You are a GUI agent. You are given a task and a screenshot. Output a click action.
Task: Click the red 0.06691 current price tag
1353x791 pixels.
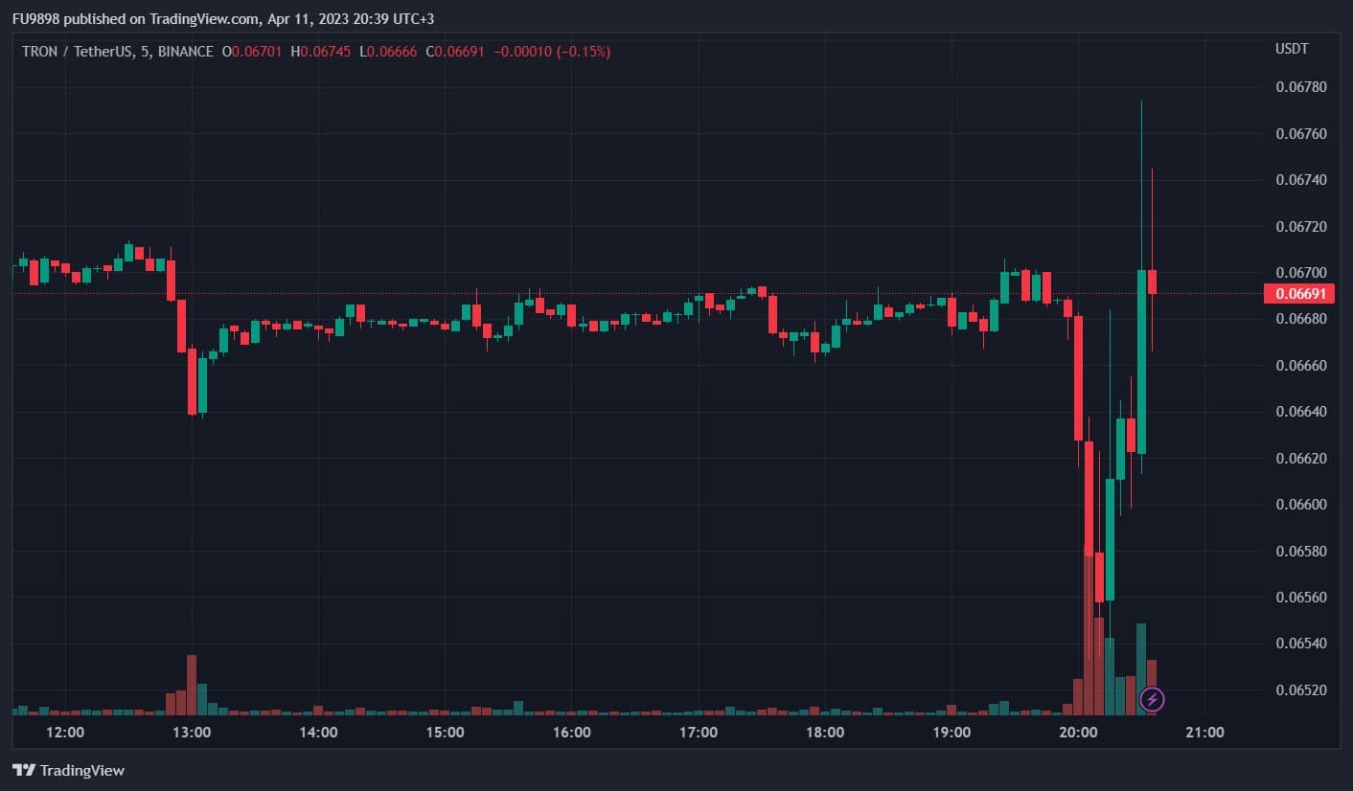pos(1298,294)
